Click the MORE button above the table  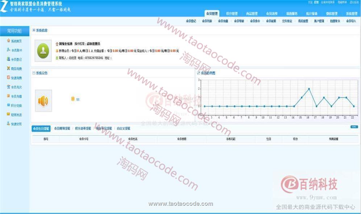click(354, 127)
